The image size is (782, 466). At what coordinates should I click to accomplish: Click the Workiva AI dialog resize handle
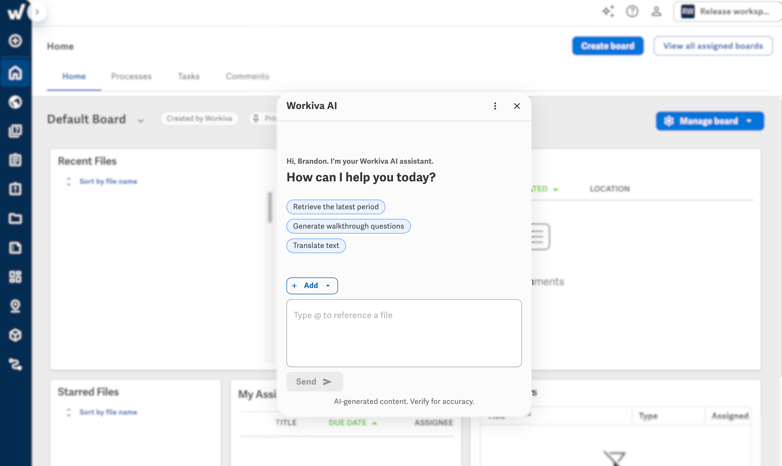(529, 414)
